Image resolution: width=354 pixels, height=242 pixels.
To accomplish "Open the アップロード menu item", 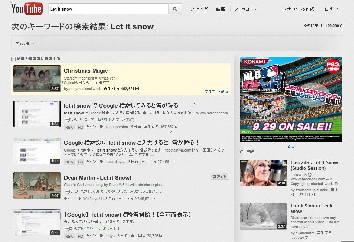I will (x=245, y=9).
